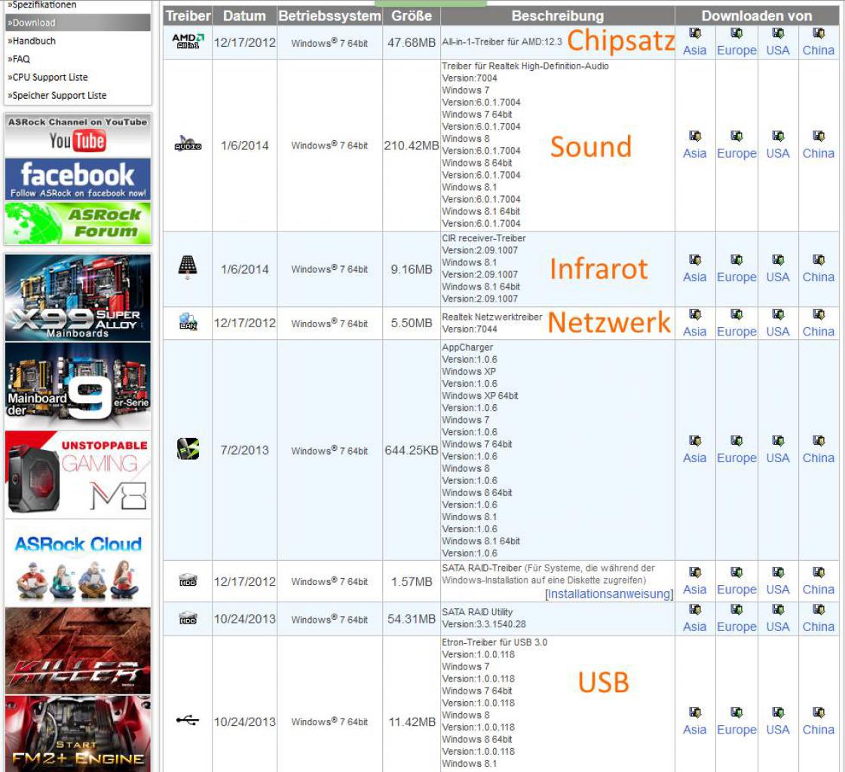This screenshot has height=772, width=845.
Task: Click LAN network driver icon
Action: tap(188, 321)
